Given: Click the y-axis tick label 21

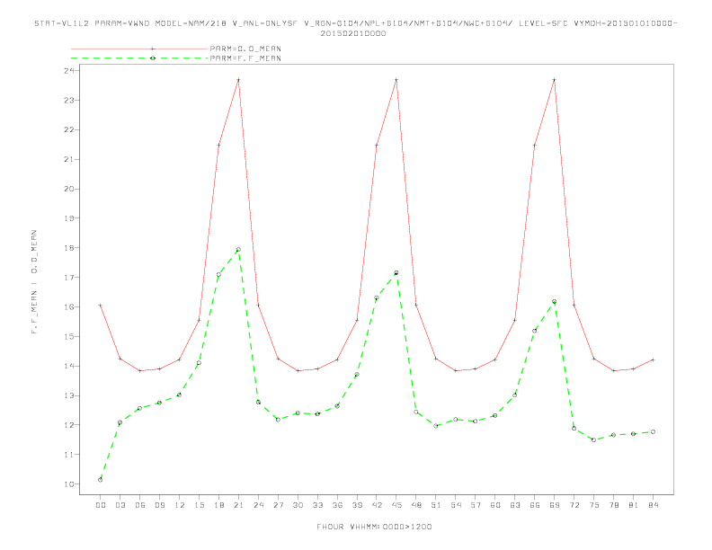Looking at the screenshot, I should (68, 159).
